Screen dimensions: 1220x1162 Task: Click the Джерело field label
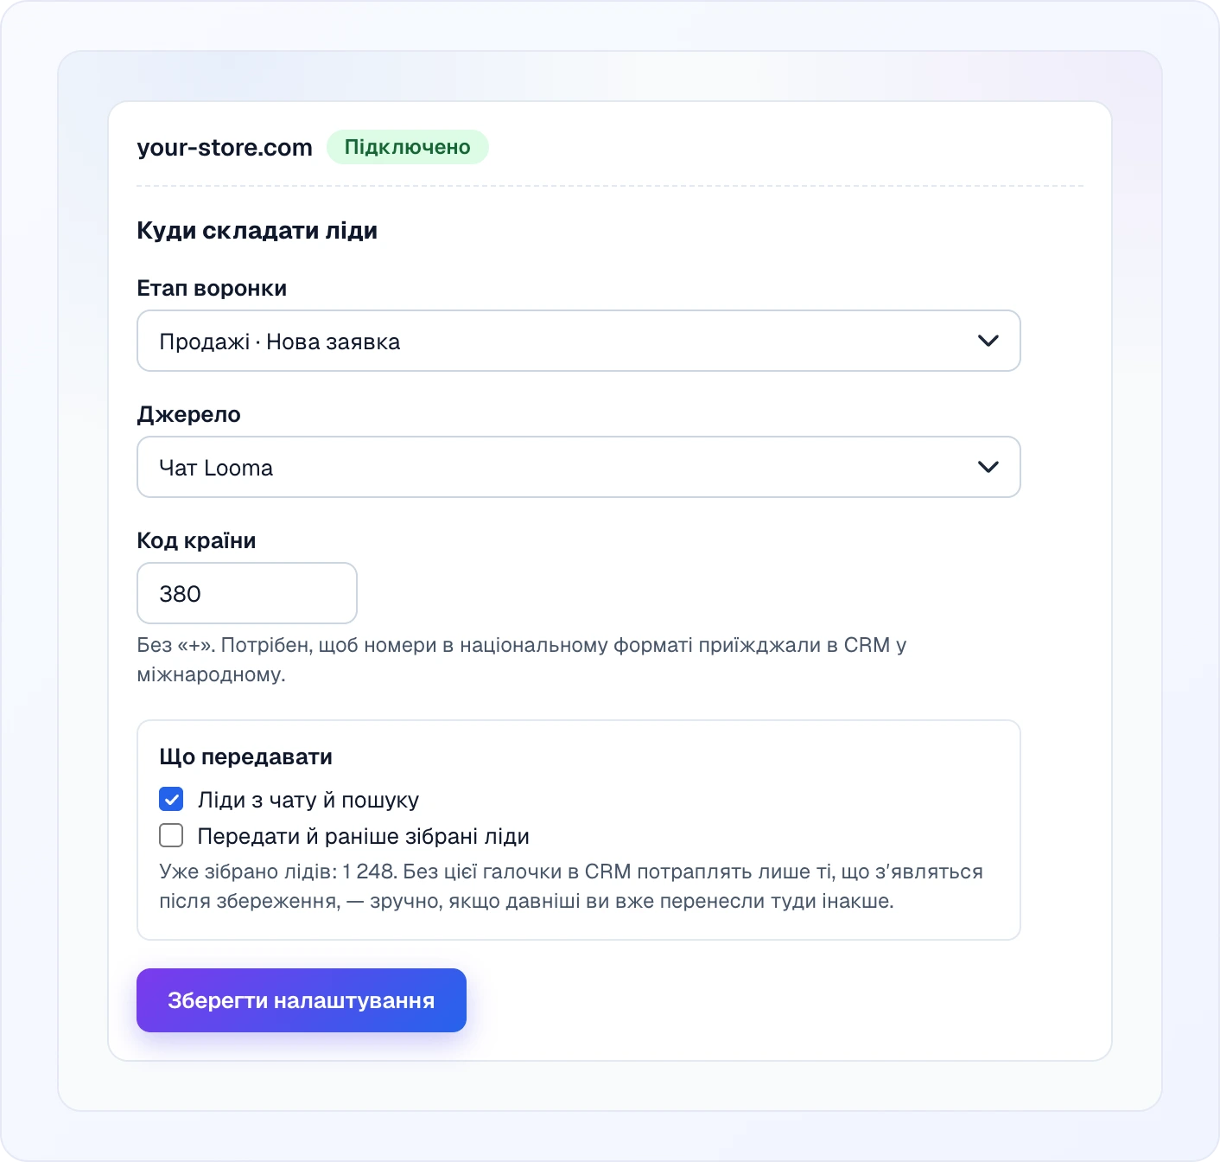[x=188, y=414]
